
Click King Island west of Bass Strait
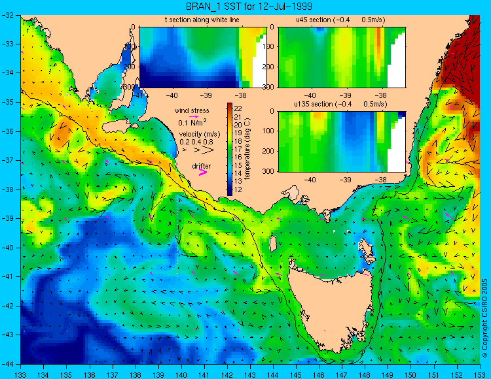point(273,244)
